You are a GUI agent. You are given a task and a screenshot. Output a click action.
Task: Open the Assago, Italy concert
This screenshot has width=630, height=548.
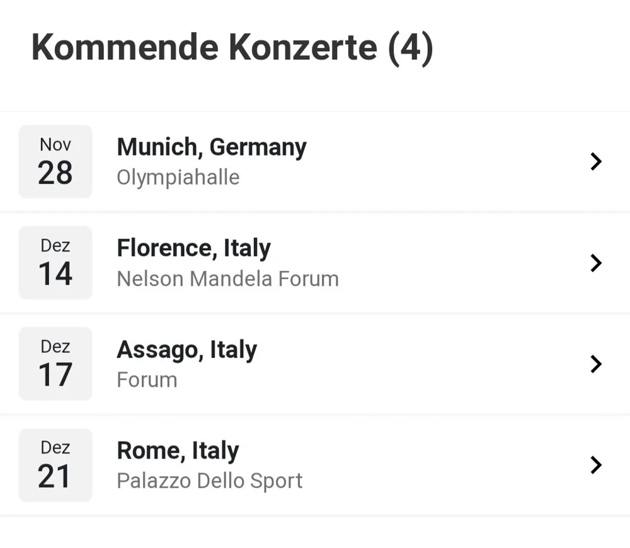click(186, 350)
